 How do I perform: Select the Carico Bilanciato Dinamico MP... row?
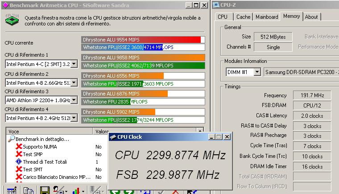(57, 177)
